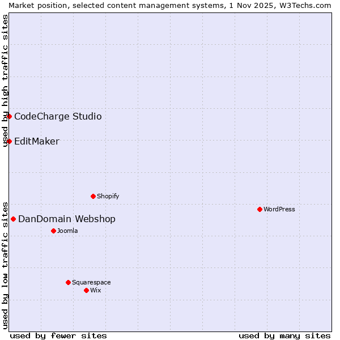Click the CodeCharge Studio red marker
Screen dimensions: 340x340
[x=9, y=116]
